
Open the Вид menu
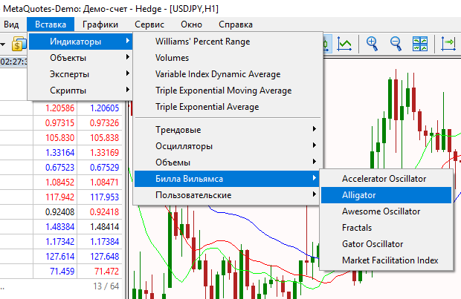[11, 24]
